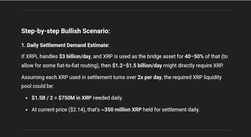This screenshot has width=251, height=137.
Task: Click the 'Daily Settlement Demand Estimate' subheading
Action: (x=68, y=45)
